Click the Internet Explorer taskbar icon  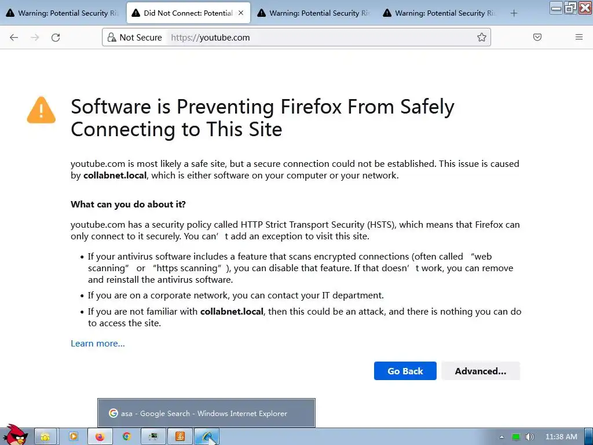pyautogui.click(x=207, y=437)
